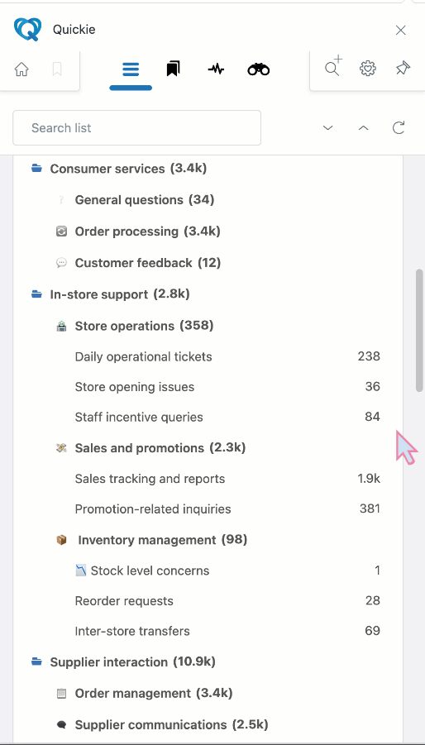Select Order processing category

click(x=148, y=232)
